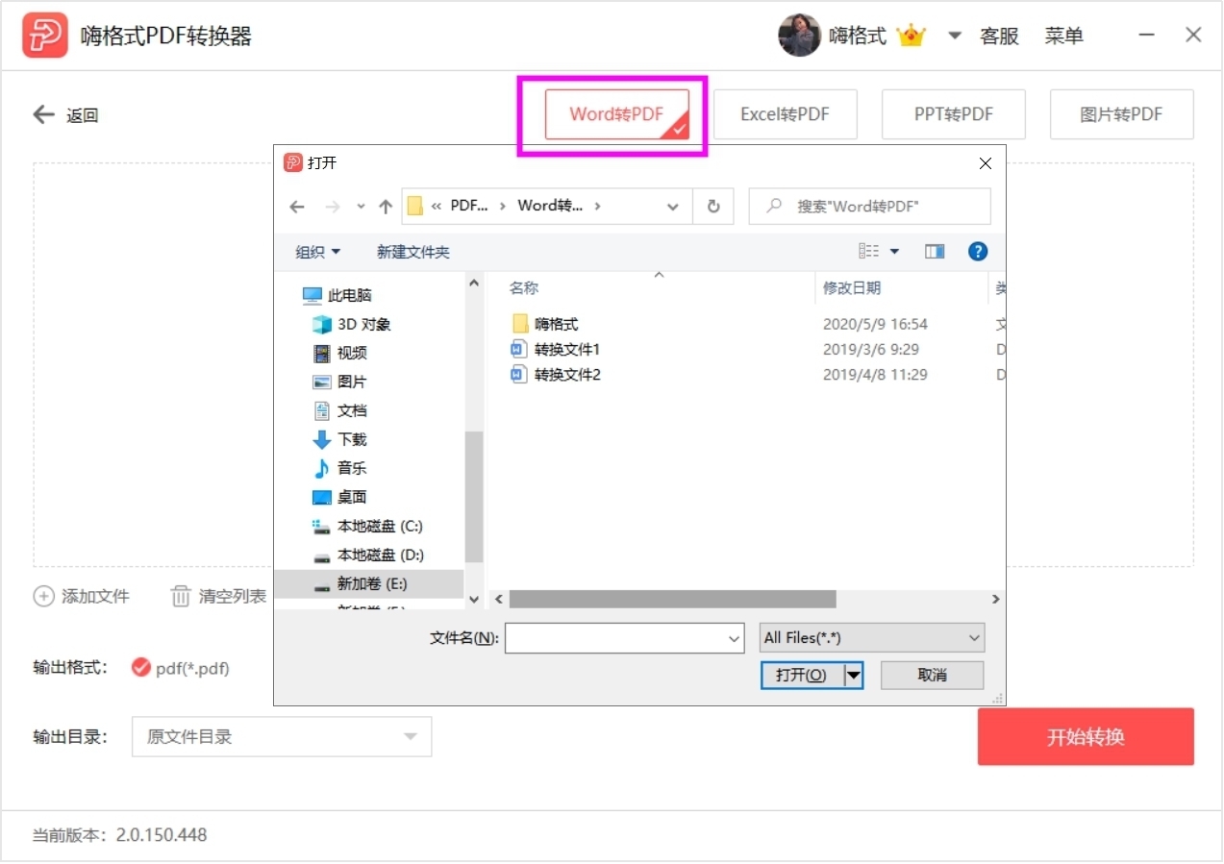
Task: Click the 新建文件夹 button
Action: coord(413,251)
